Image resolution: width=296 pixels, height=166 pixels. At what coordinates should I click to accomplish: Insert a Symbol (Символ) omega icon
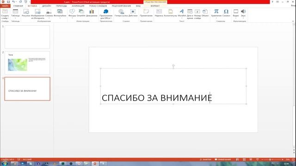pos(226,12)
